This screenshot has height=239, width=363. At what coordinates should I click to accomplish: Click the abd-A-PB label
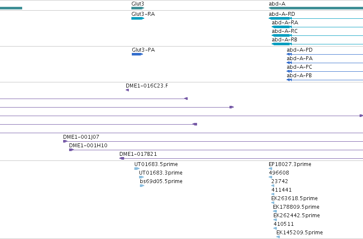(299, 76)
